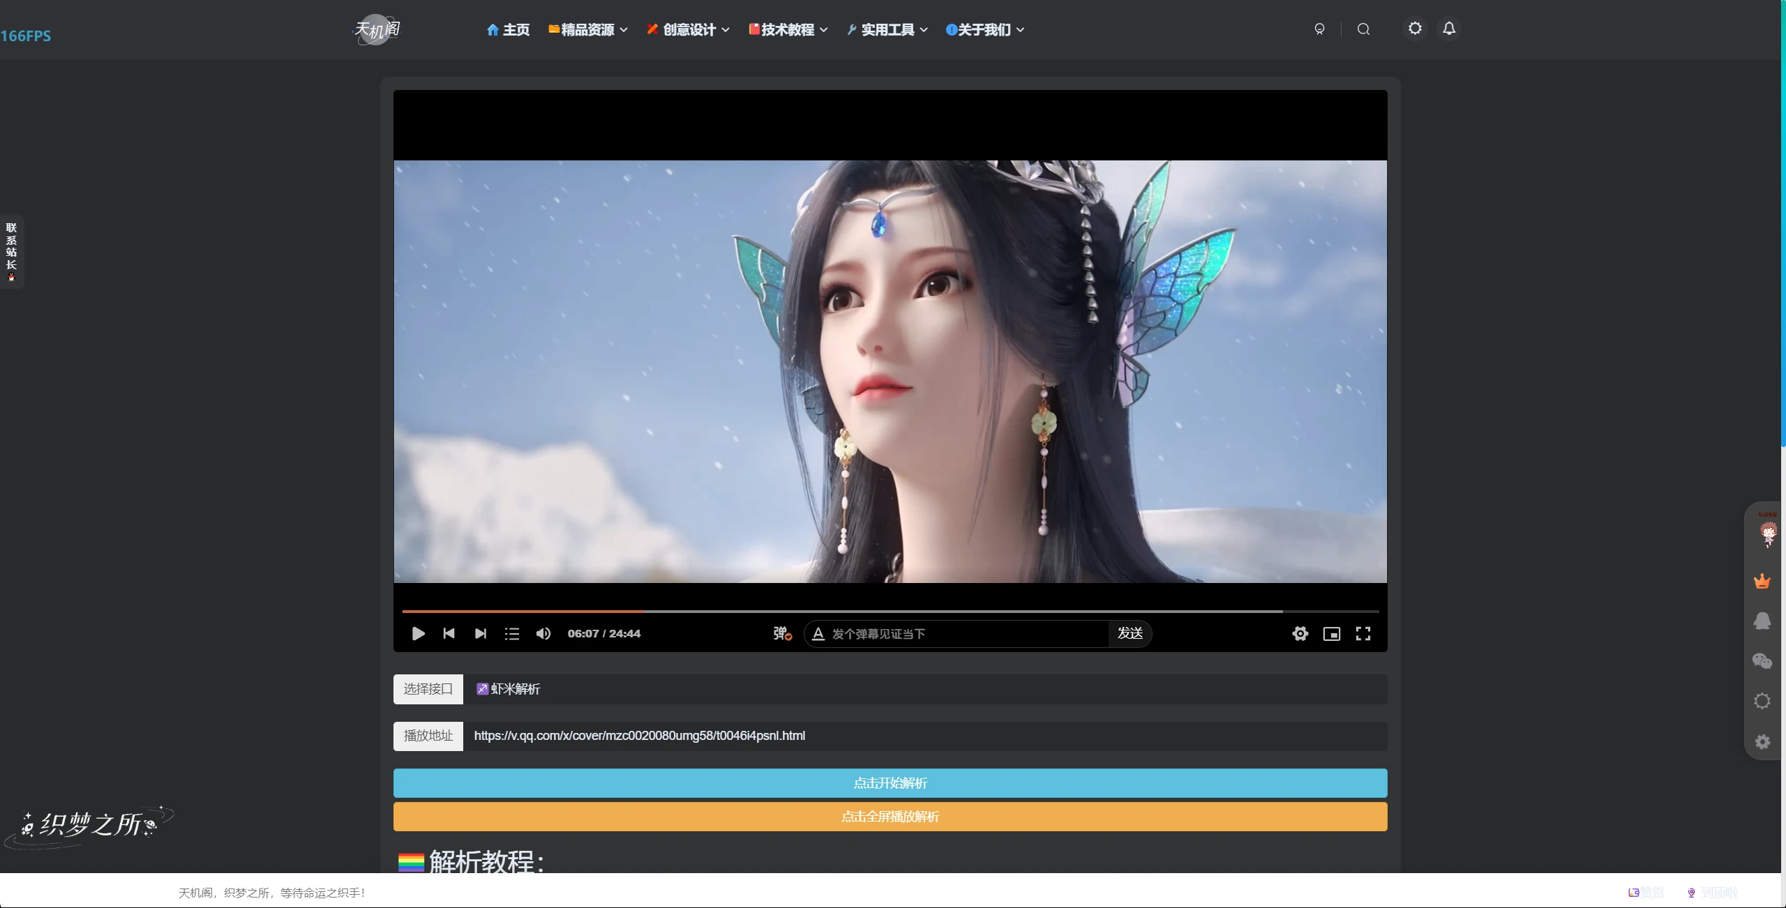1786x908 pixels.
Task: Toggle theme with sidebar sun icon
Action: tap(1762, 701)
